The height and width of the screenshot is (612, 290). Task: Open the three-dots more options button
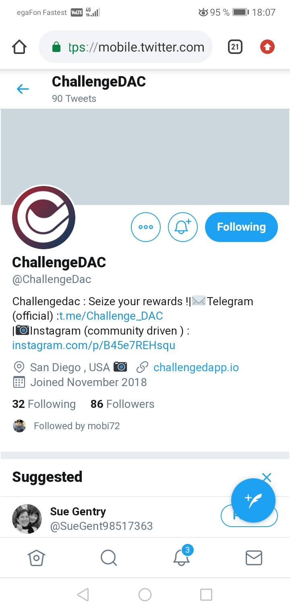[146, 227]
